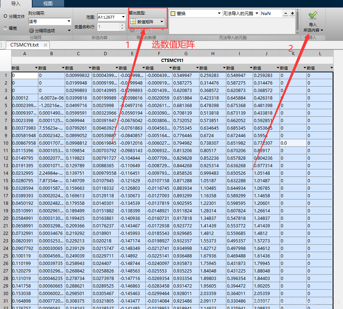The image size is (343, 309).
Task: Click cell with value 0.549947 in column G
Action: (x=186, y=76)
